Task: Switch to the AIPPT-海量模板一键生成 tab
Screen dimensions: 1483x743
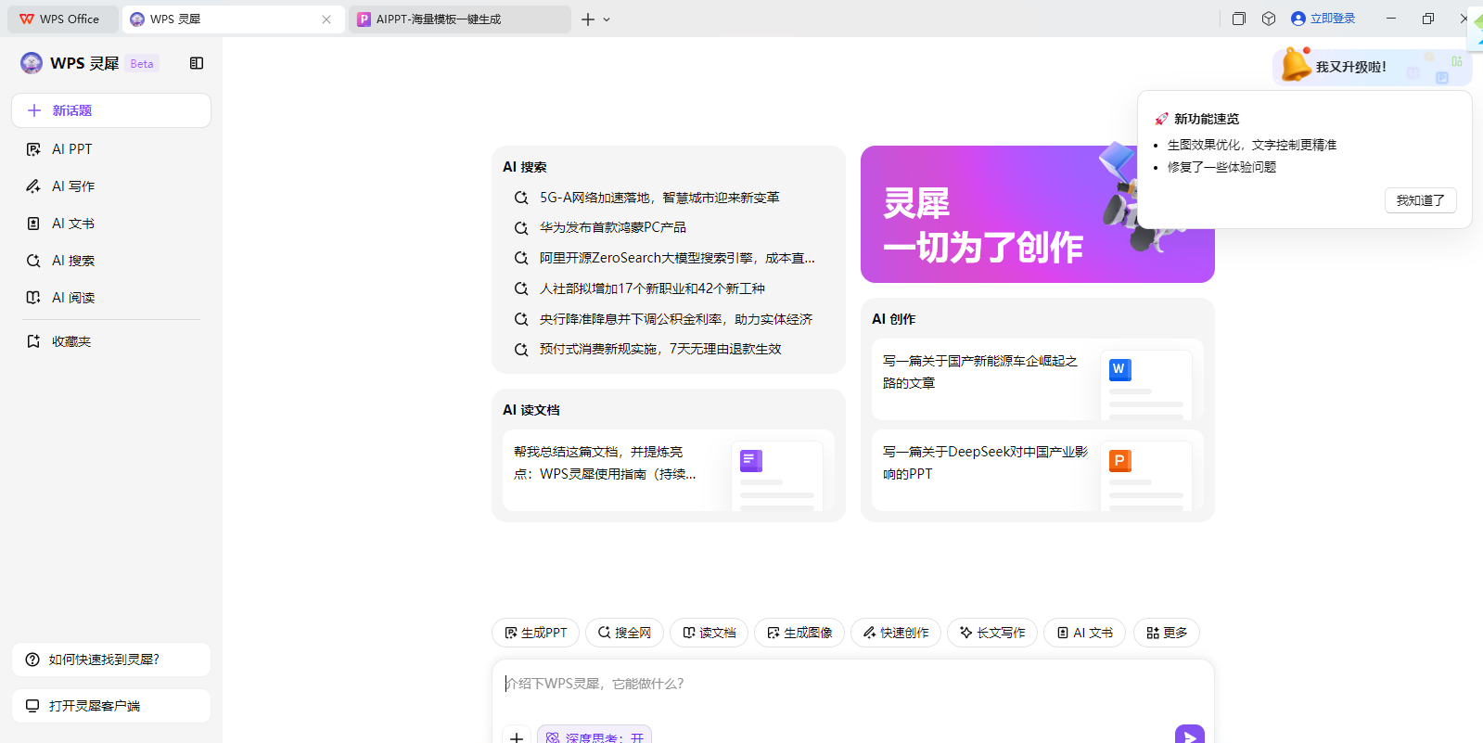Action: [459, 19]
